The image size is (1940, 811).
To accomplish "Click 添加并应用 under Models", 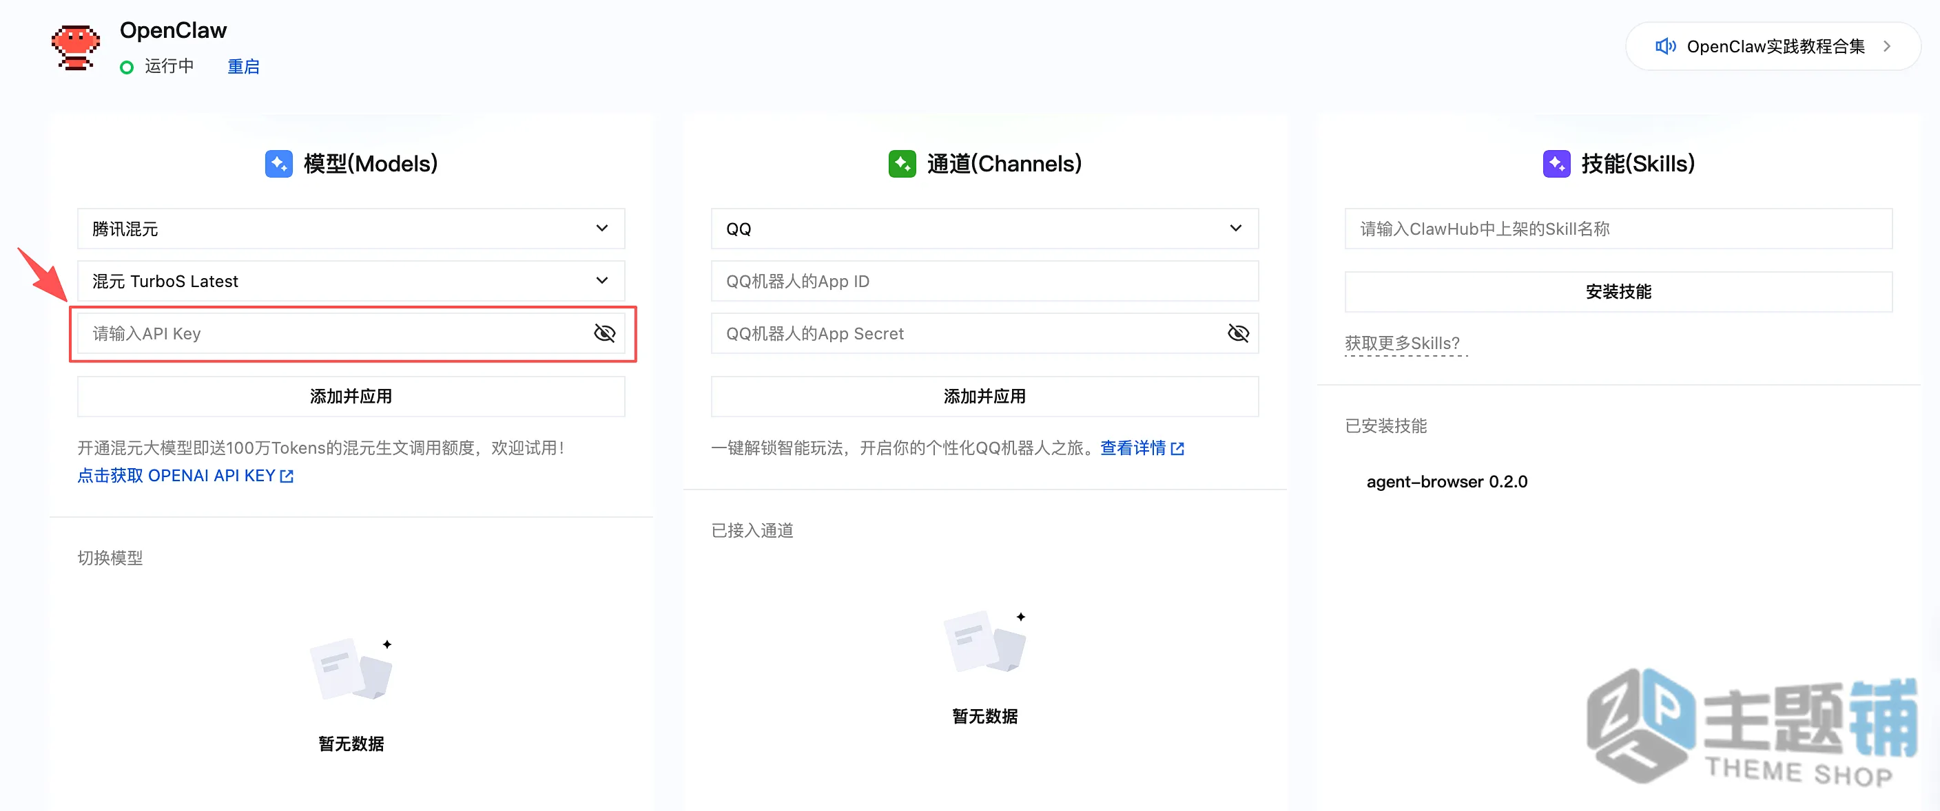I will pyautogui.click(x=351, y=397).
